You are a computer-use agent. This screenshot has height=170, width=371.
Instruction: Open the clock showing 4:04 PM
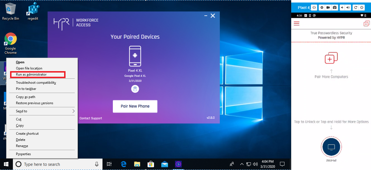click(267, 164)
